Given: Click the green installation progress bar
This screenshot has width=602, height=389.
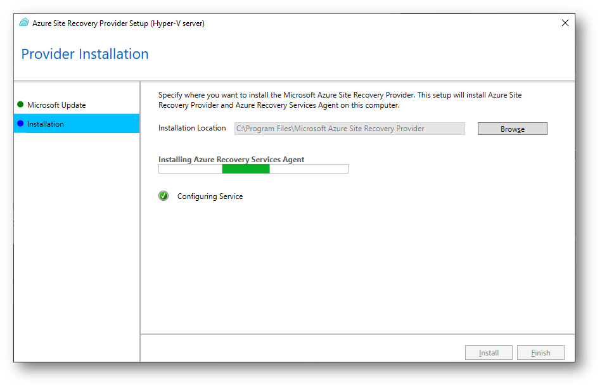Looking at the screenshot, I should point(253,169).
